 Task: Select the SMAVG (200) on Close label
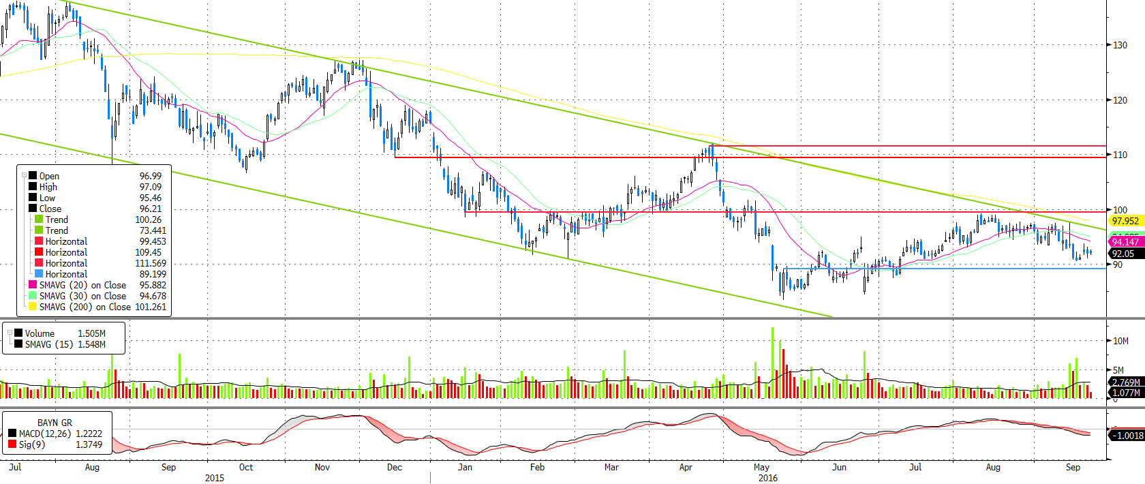[85, 307]
